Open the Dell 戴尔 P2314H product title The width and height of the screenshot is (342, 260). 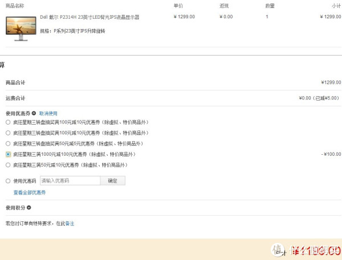[x=89, y=17]
